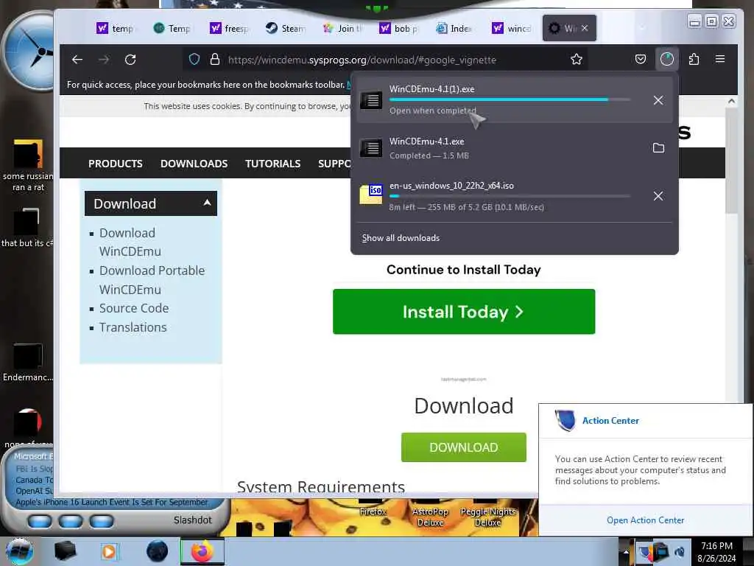Switch to the Join th tab
The image size is (754, 566).
point(342,29)
